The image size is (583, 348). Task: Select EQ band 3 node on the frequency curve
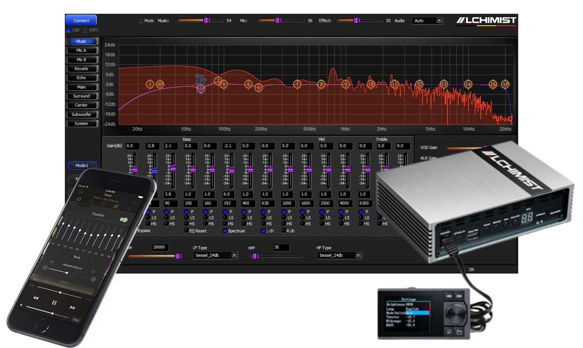[x=218, y=81]
